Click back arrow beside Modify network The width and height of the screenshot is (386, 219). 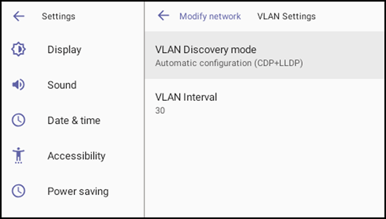(163, 15)
